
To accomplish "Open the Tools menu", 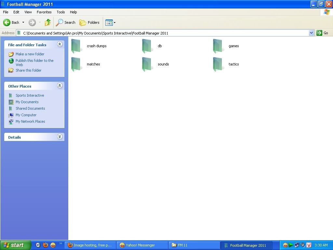I will pos(61,12).
